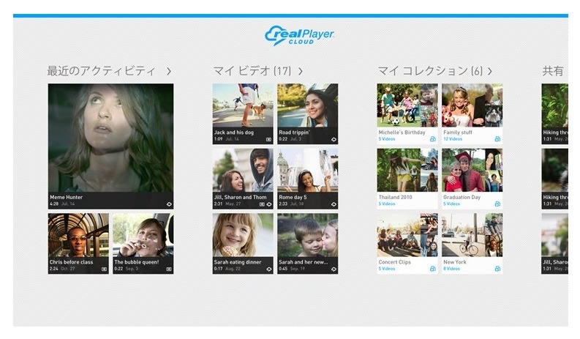Click the 'Jack and his dog' title

(x=234, y=133)
